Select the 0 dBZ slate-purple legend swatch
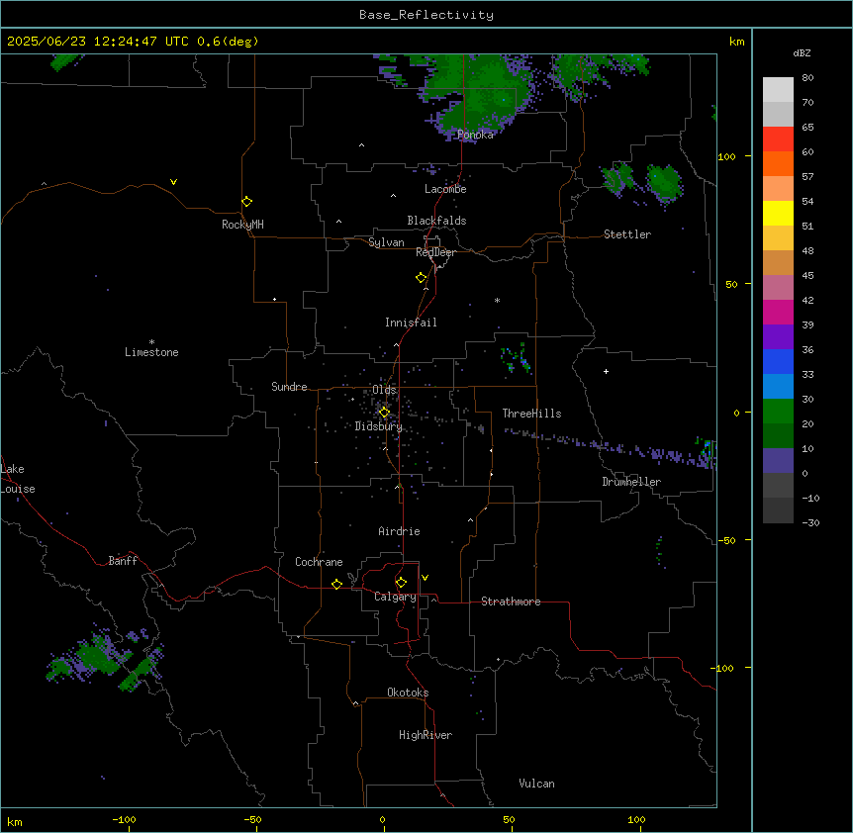 (778, 461)
